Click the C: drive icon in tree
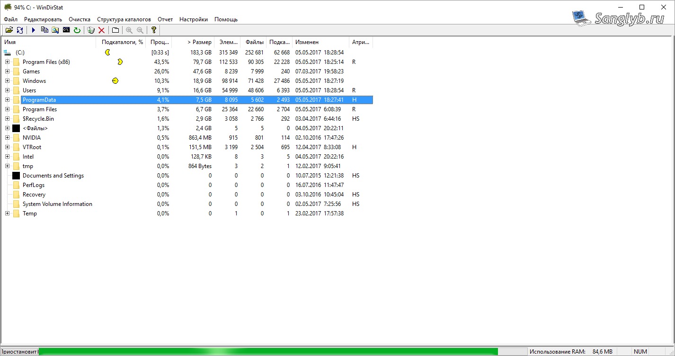The image size is (675, 356). (7, 53)
